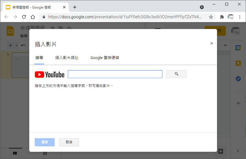
Task: Select slide 1 thumbnail in filmstrip
Action: (21, 65)
